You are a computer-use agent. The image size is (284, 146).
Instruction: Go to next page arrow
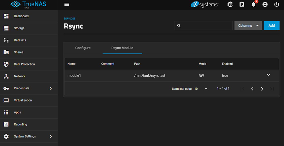point(262,89)
